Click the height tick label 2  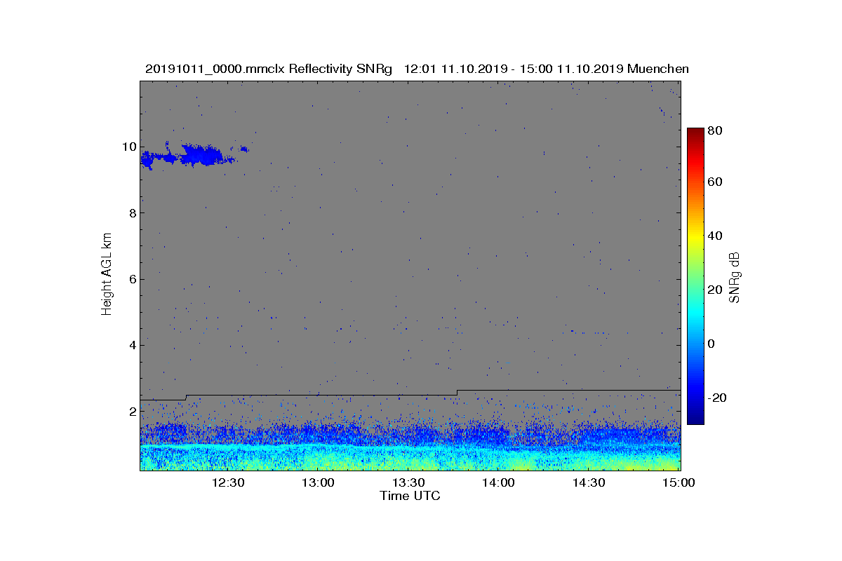click(x=132, y=411)
